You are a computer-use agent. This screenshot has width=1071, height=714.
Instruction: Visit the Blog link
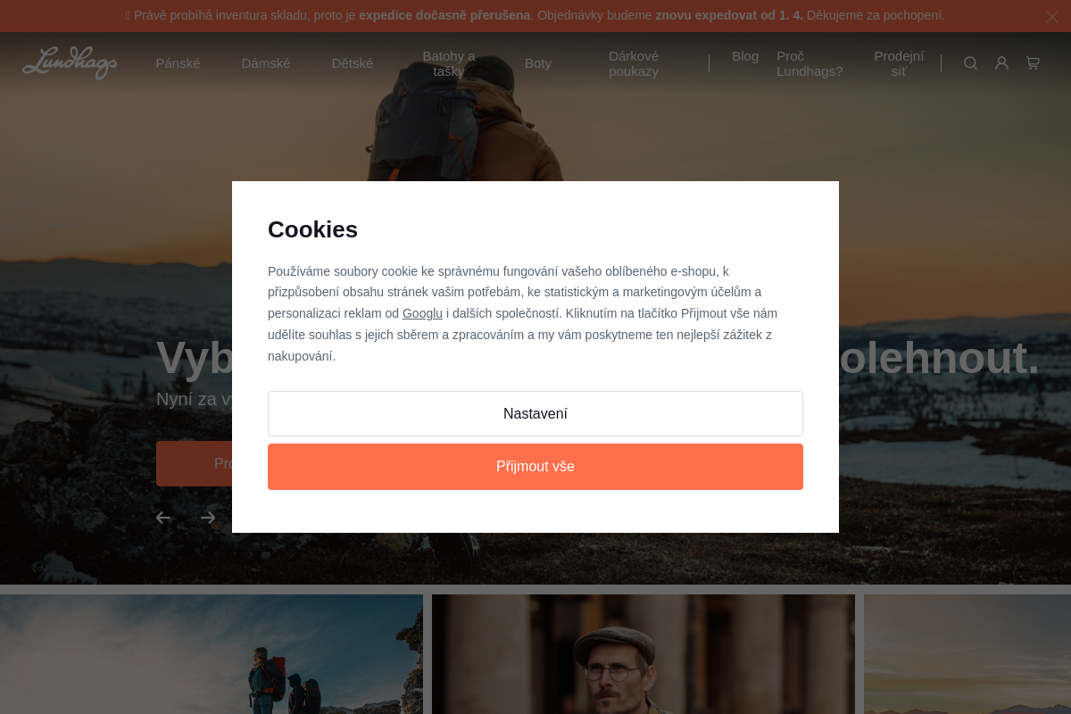pos(745,56)
